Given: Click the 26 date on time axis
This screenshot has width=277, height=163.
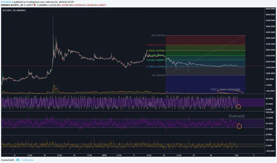Looking at the screenshot, I should (211, 155).
